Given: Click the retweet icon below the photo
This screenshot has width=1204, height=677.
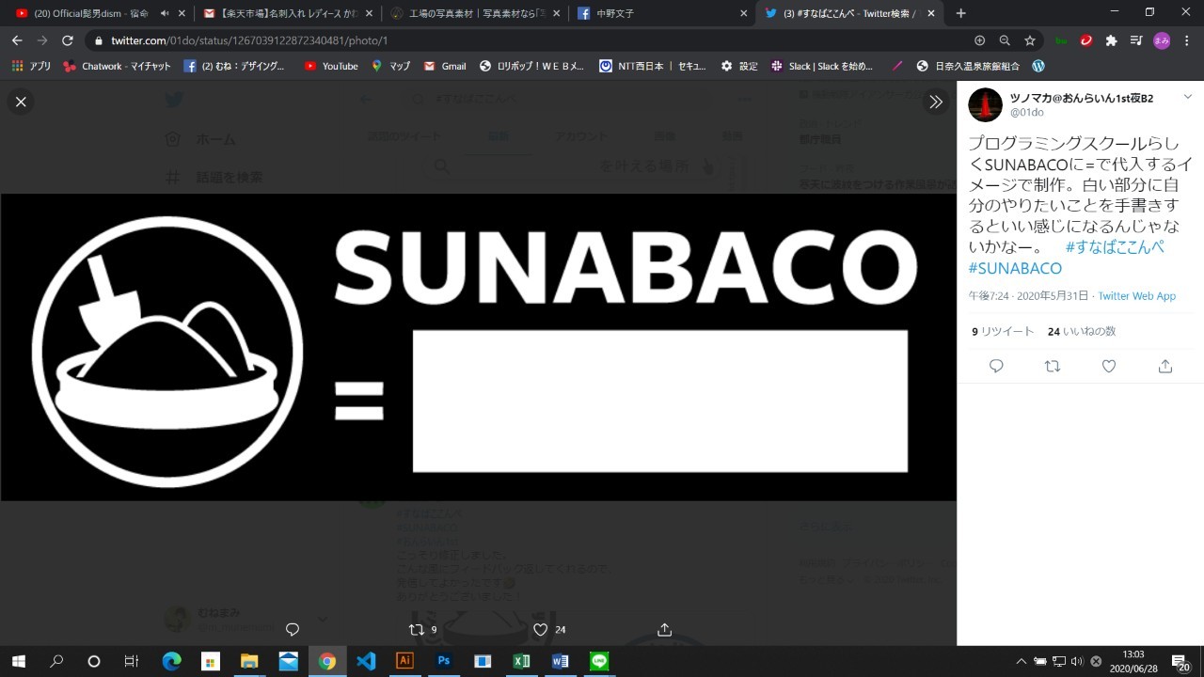Looking at the screenshot, I should [417, 629].
